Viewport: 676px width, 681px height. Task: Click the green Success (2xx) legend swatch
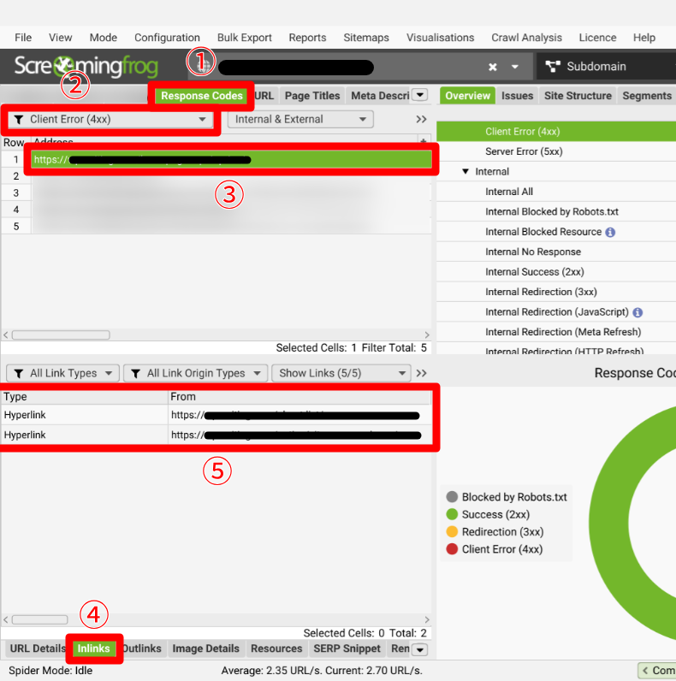point(452,515)
